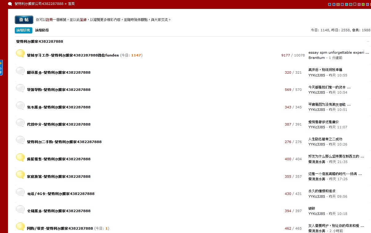Open last post 永久的憧憬和追求
The height and width of the screenshot is (233, 371).
click(322, 191)
